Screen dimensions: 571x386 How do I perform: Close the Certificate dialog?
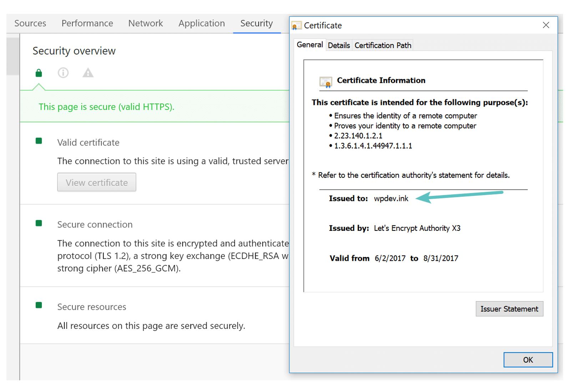(x=546, y=25)
